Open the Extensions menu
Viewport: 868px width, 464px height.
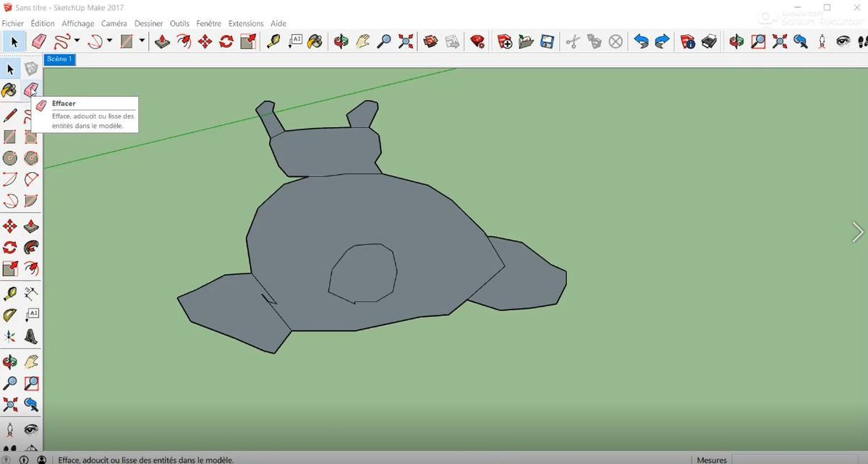[x=246, y=23]
